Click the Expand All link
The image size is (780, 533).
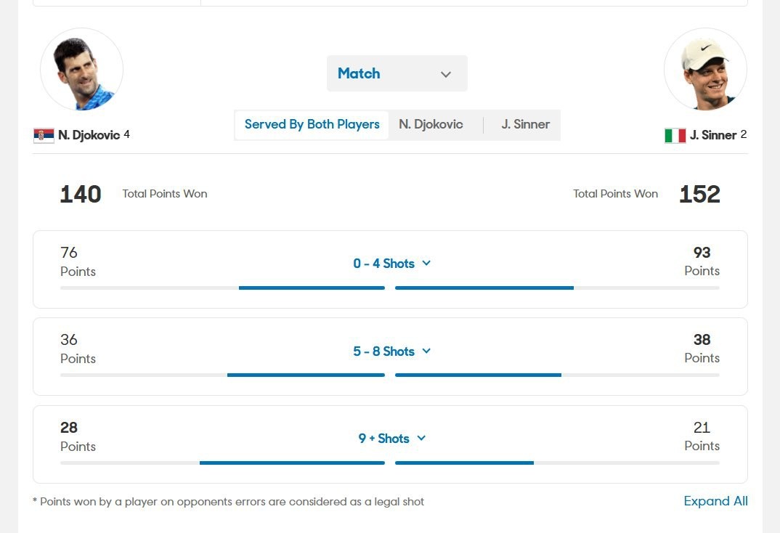[x=715, y=501]
